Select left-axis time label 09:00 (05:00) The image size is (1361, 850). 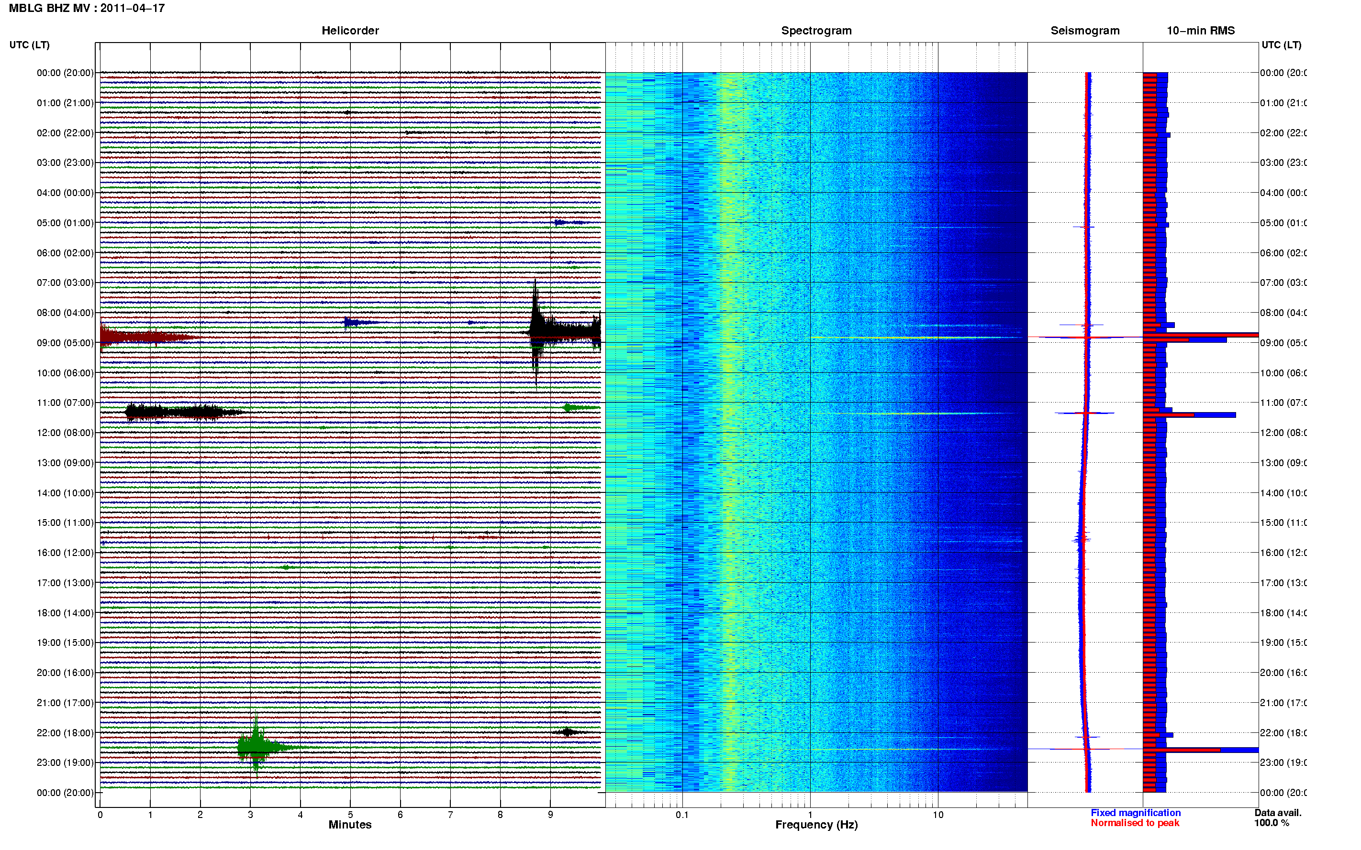click(x=65, y=343)
